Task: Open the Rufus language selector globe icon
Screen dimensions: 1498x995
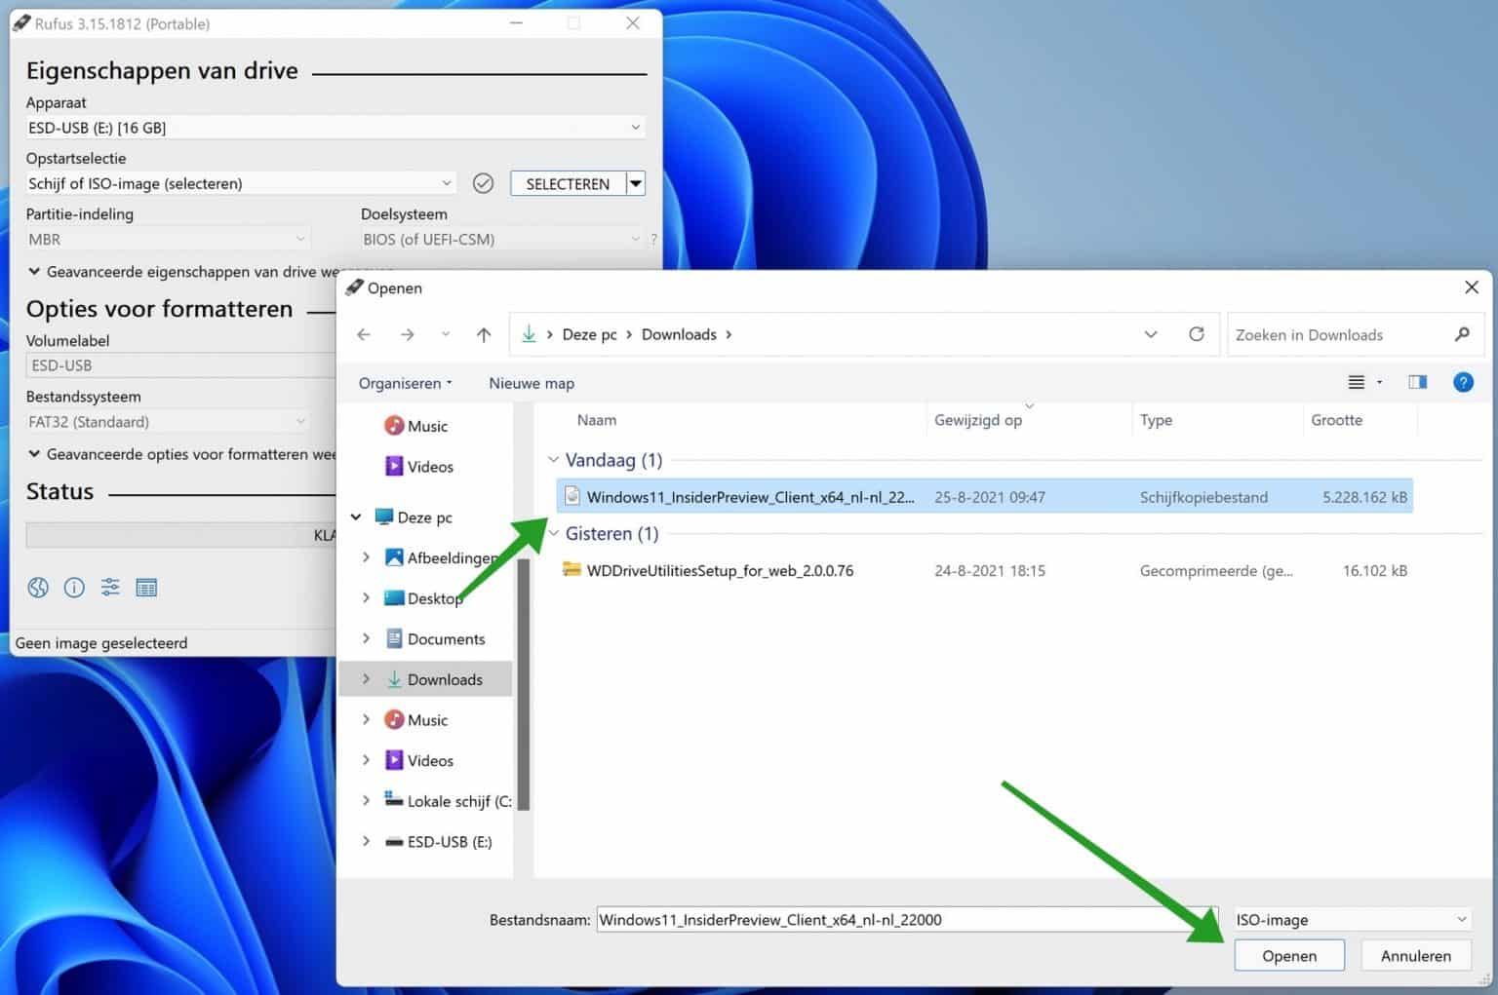Action: 37,587
